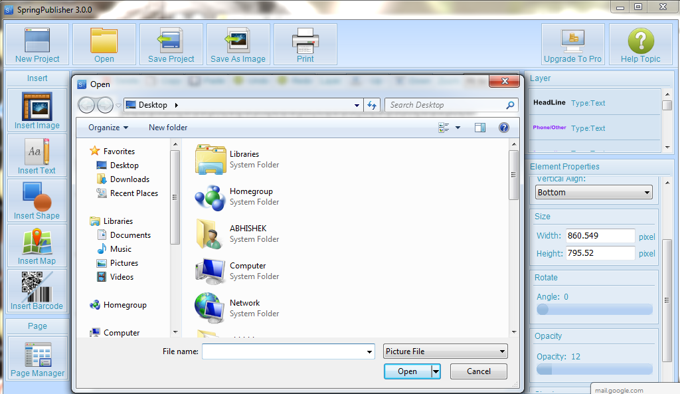Open the Vertical Align Bottom dropdown

coord(594,192)
